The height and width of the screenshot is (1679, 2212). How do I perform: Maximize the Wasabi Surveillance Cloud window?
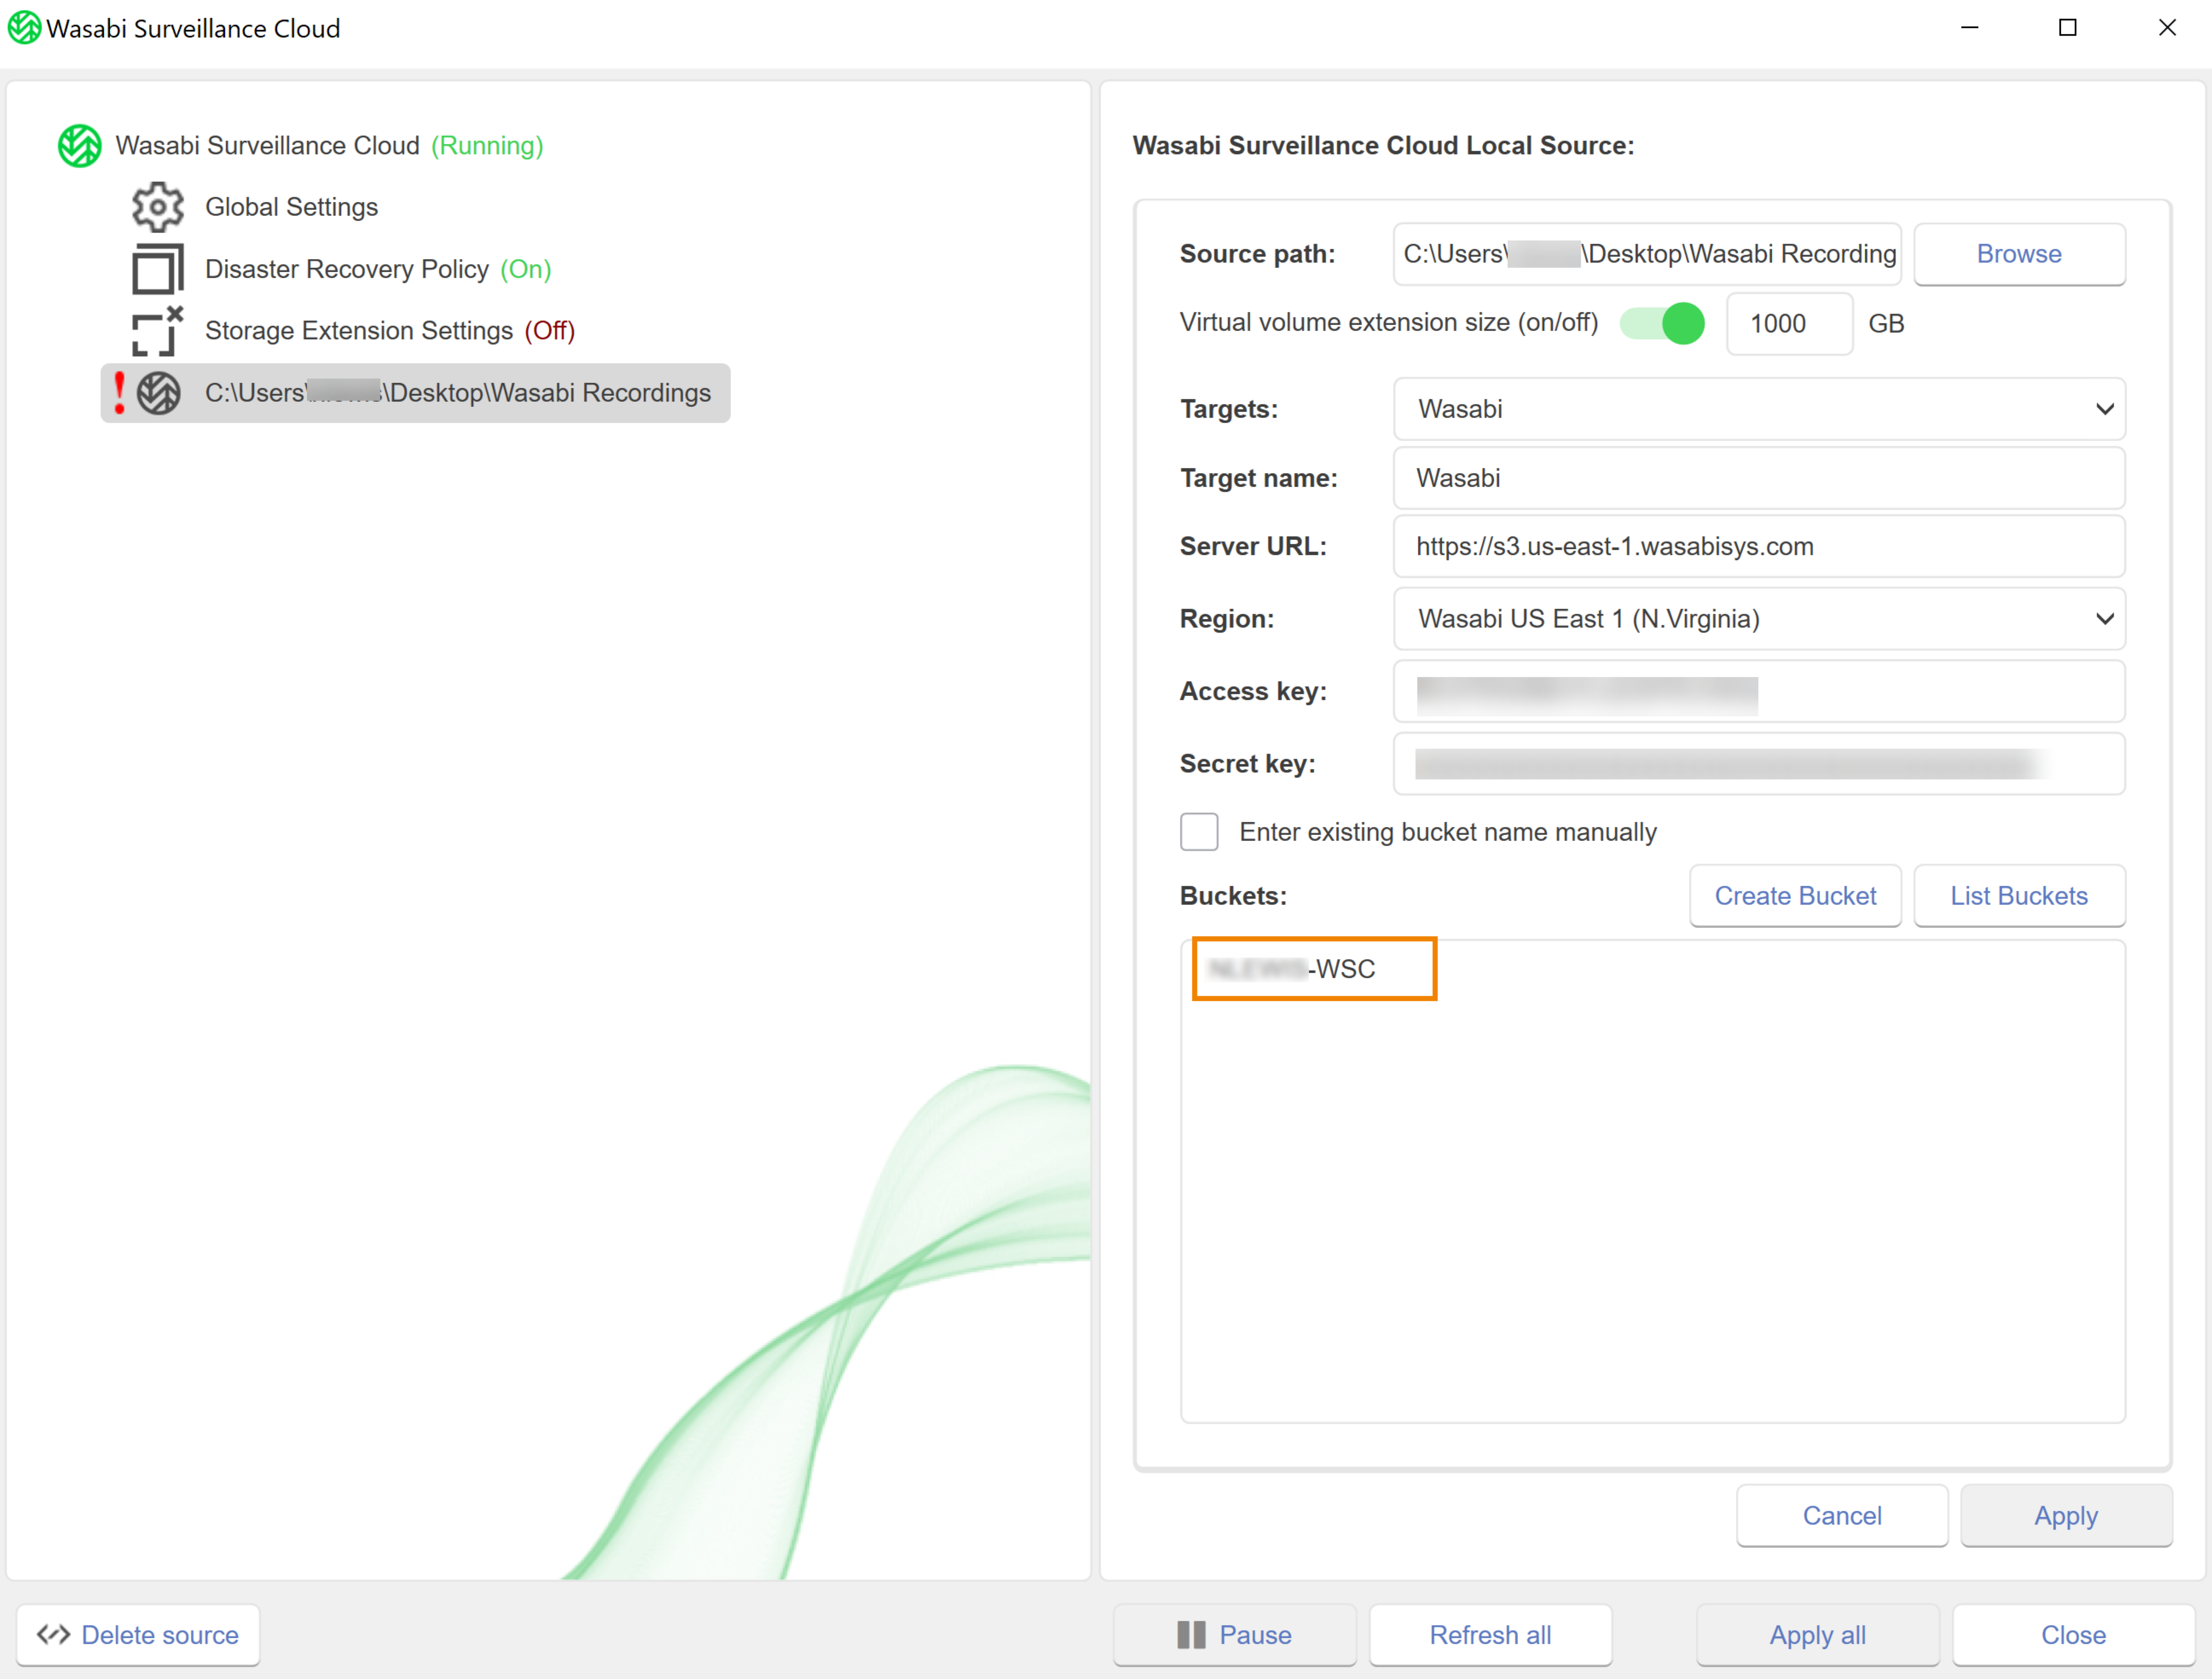point(2068,28)
